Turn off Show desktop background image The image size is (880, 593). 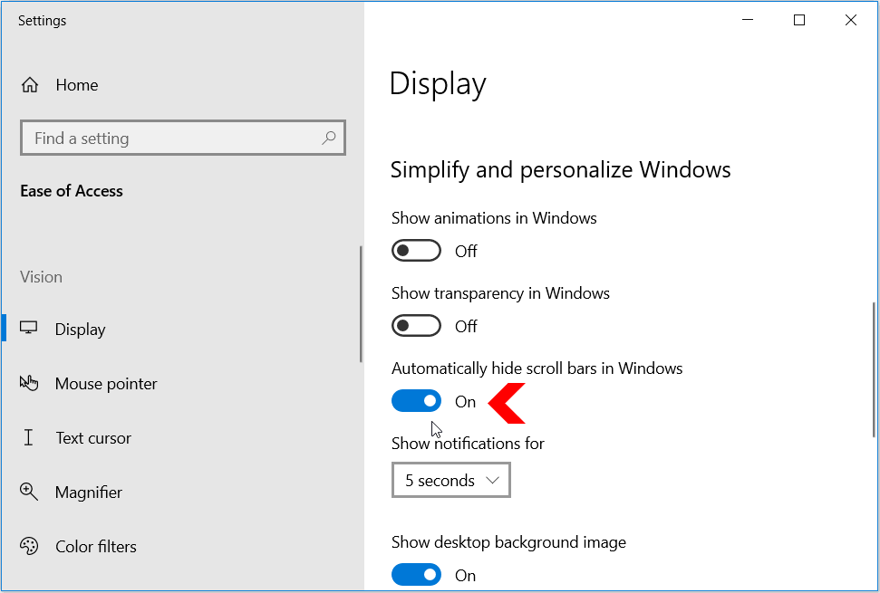pos(416,575)
